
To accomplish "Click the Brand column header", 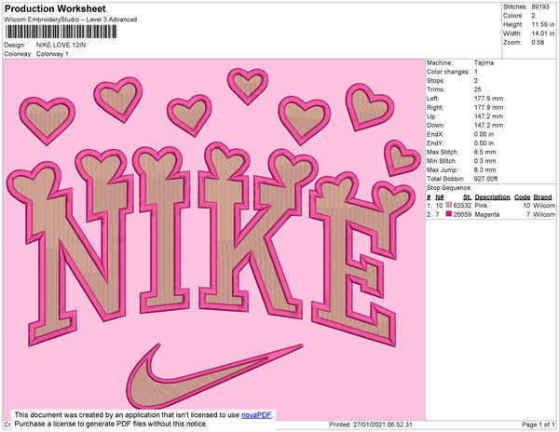I will tap(543, 197).
